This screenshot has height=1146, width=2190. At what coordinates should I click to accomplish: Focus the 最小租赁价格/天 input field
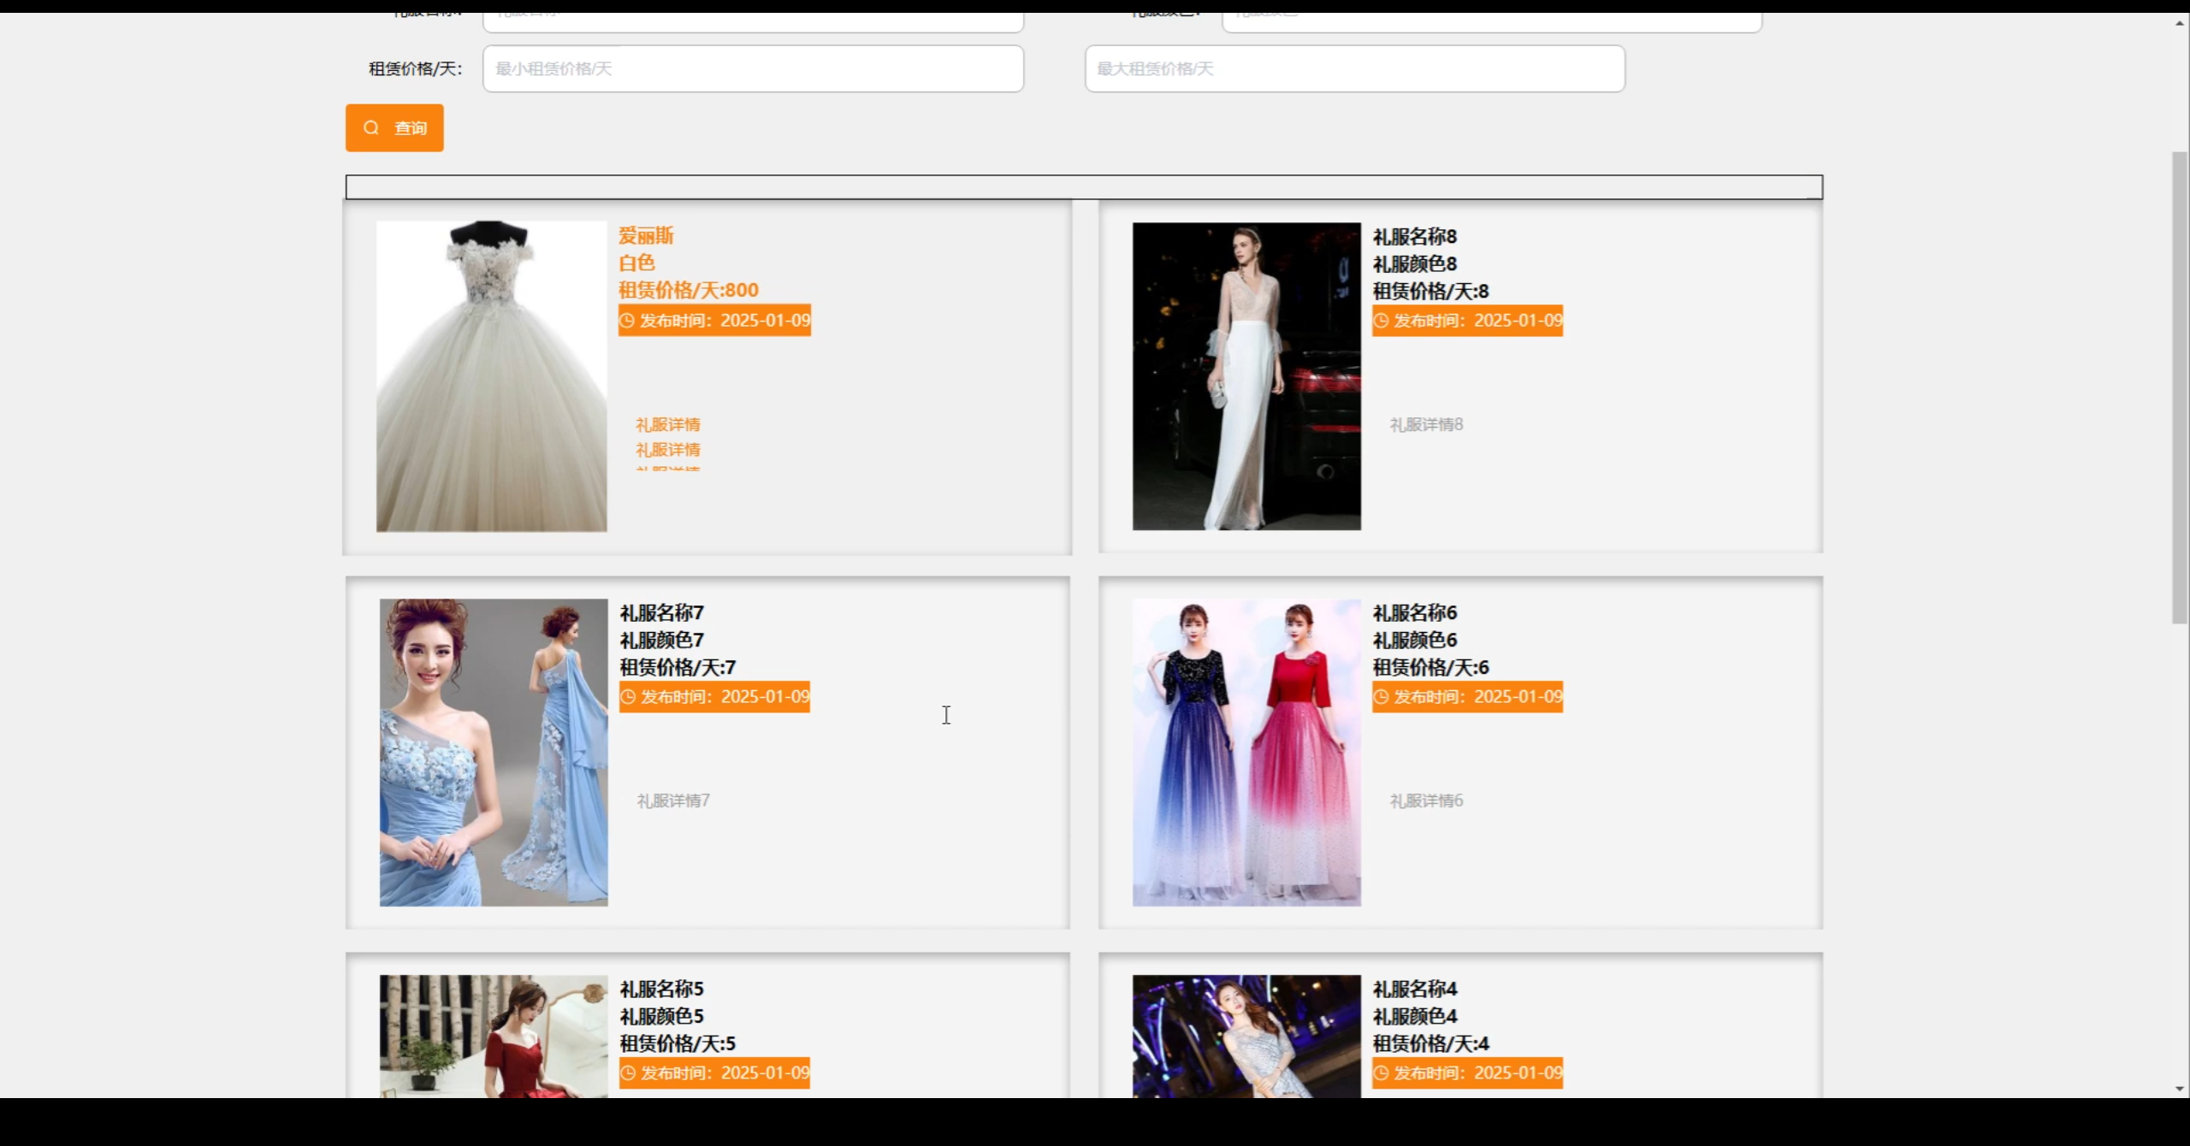coord(753,68)
